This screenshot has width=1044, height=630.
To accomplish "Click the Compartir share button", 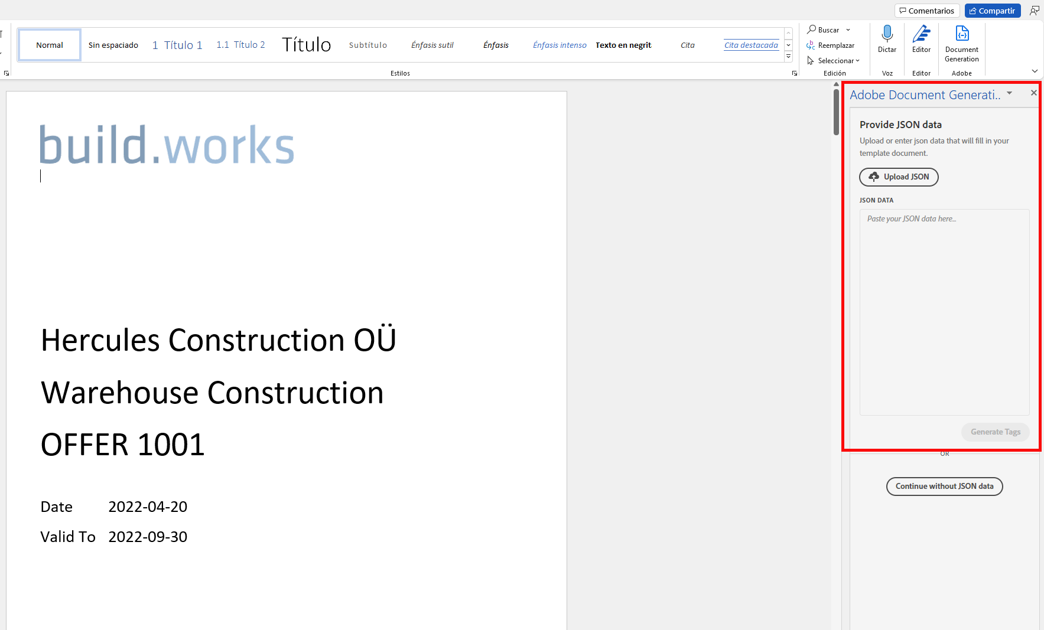I will tap(993, 11).
